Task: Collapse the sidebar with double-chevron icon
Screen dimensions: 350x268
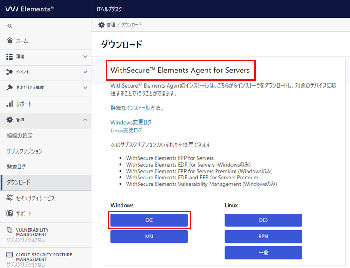Action: pos(10,26)
